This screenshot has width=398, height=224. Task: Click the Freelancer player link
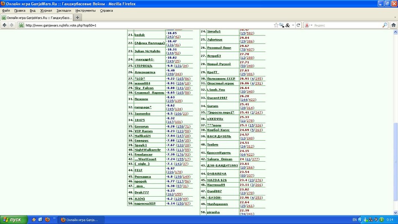(143, 154)
